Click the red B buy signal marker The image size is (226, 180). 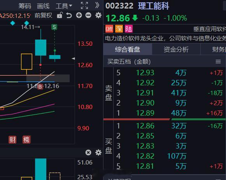(x=40, y=87)
